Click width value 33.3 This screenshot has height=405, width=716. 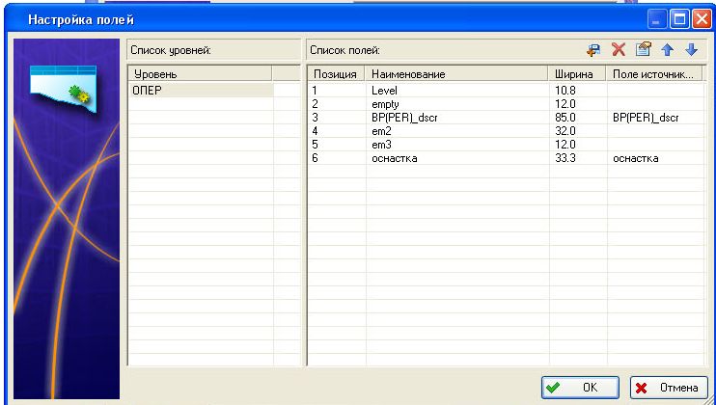coord(565,158)
